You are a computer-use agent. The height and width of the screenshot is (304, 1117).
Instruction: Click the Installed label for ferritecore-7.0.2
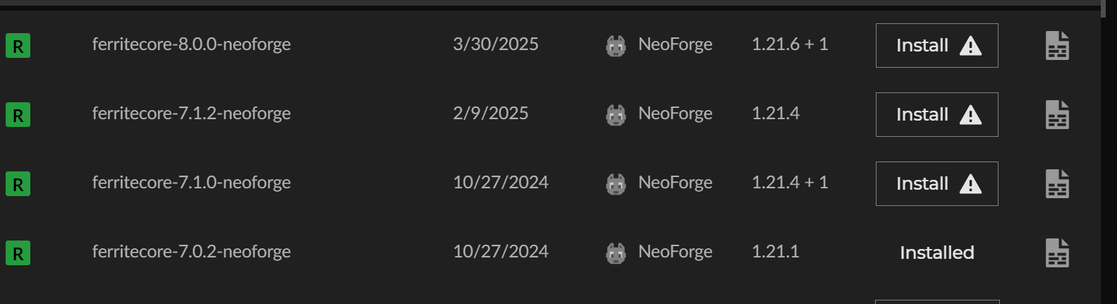936,253
